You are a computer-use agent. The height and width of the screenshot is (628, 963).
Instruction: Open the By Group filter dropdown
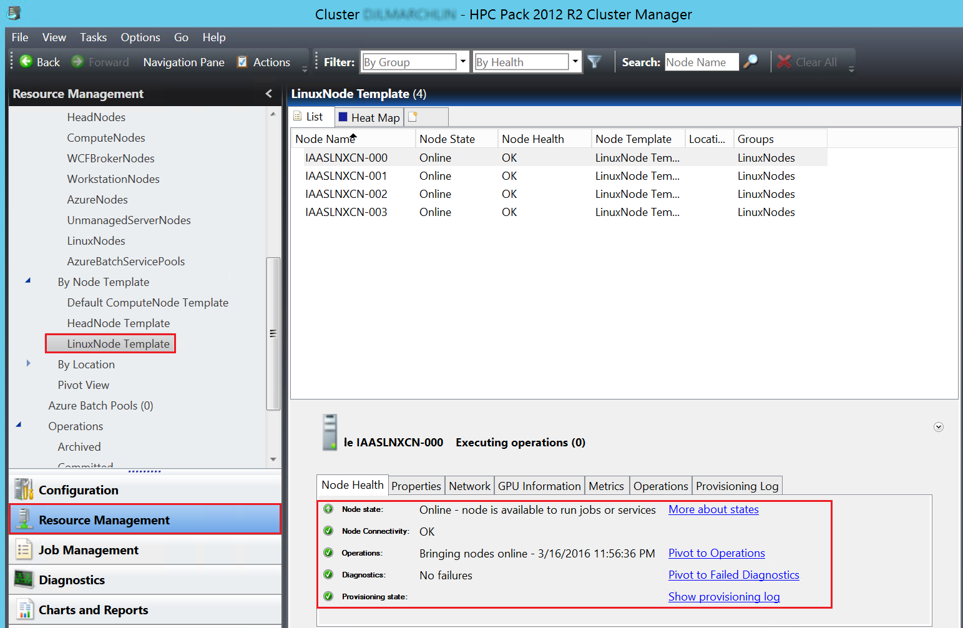(462, 62)
